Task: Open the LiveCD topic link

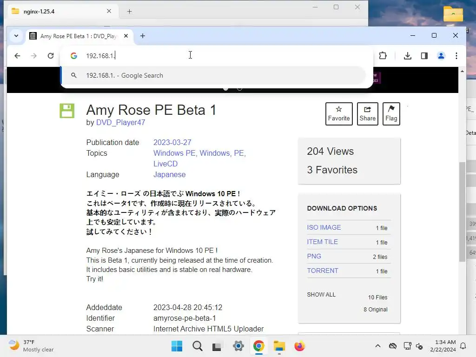Action: (165, 164)
